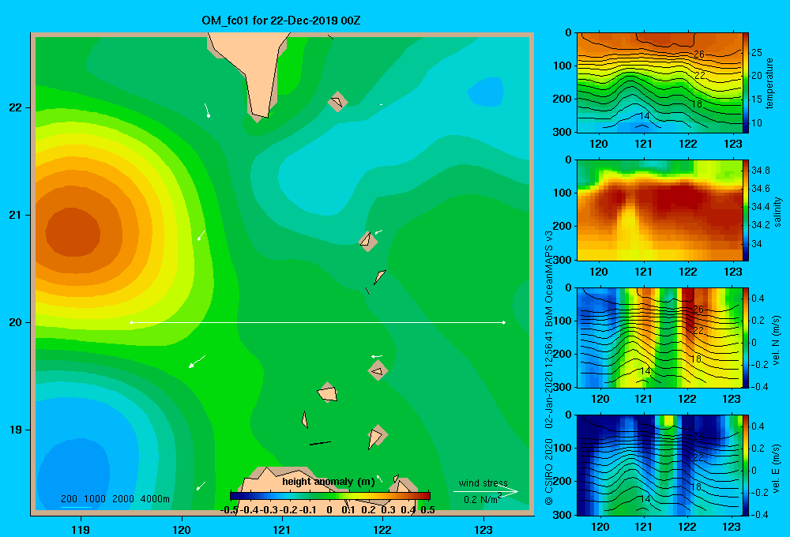The height and width of the screenshot is (537, 790).
Task: Click the 'temperature' axis label
Action: click(769, 83)
